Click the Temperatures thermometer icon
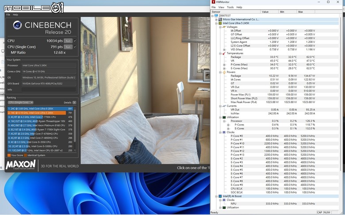The image size is (345, 215). (x=224, y=53)
